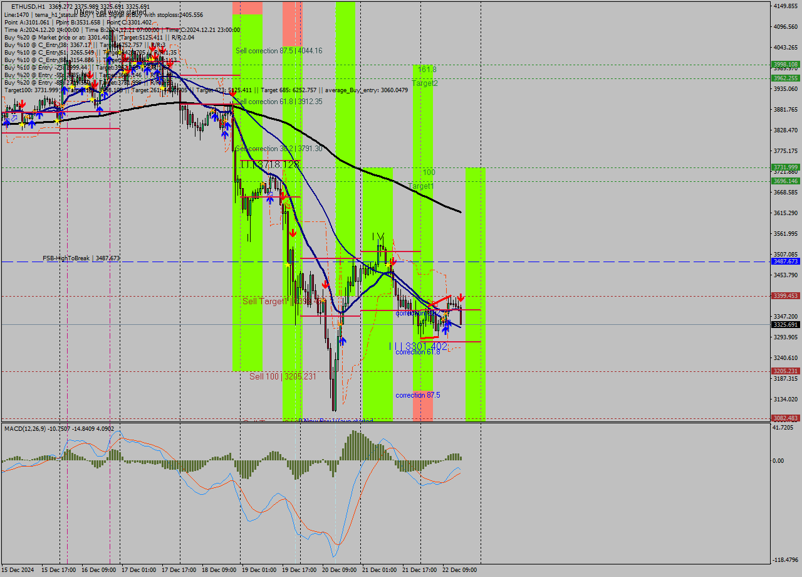Click the blue 3487.673 price tag
The width and height of the screenshot is (802, 577).
[x=785, y=261]
